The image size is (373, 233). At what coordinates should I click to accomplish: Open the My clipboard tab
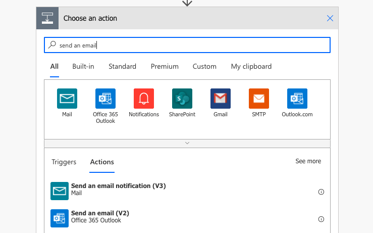[251, 66]
